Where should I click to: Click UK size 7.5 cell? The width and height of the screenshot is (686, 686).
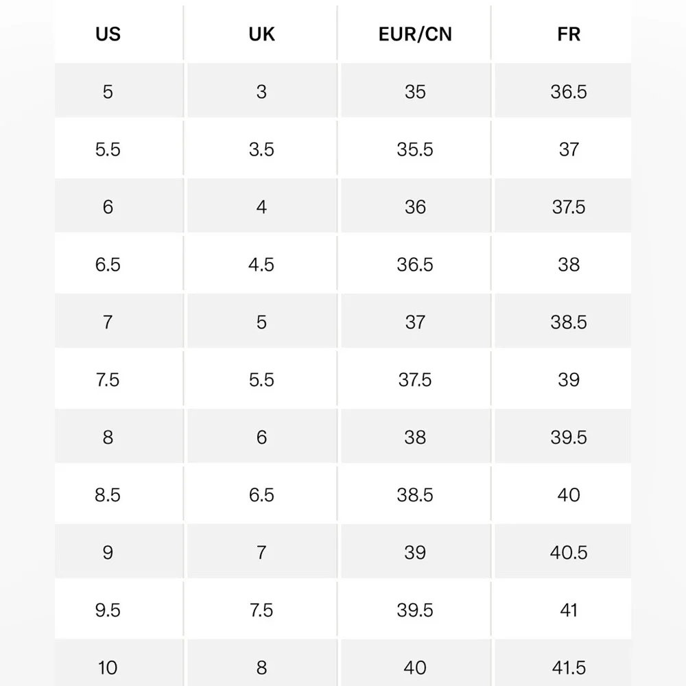point(261,611)
